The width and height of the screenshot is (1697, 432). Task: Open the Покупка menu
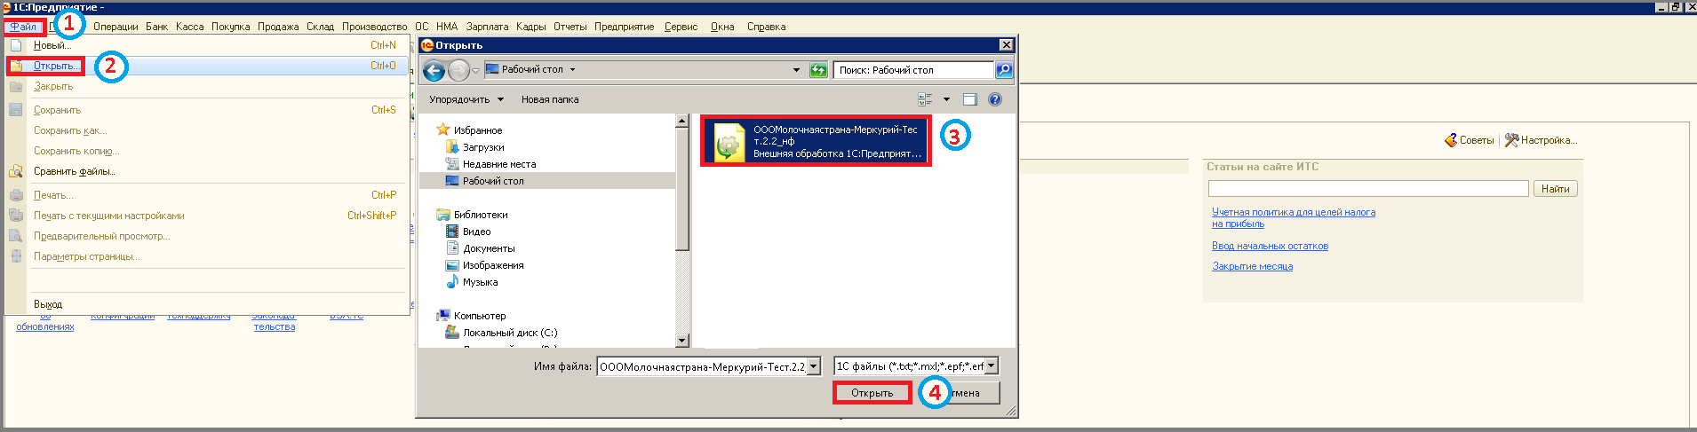coord(230,27)
